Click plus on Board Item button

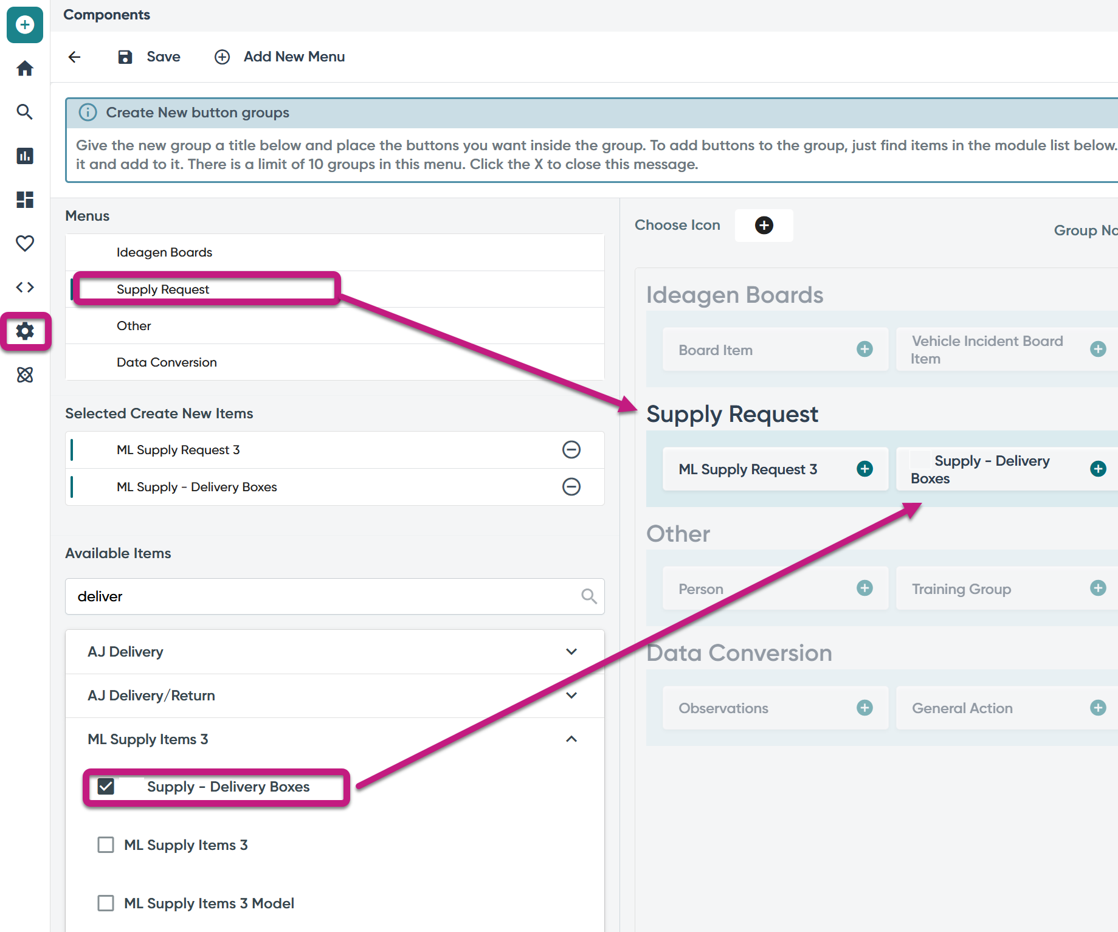pyautogui.click(x=864, y=349)
